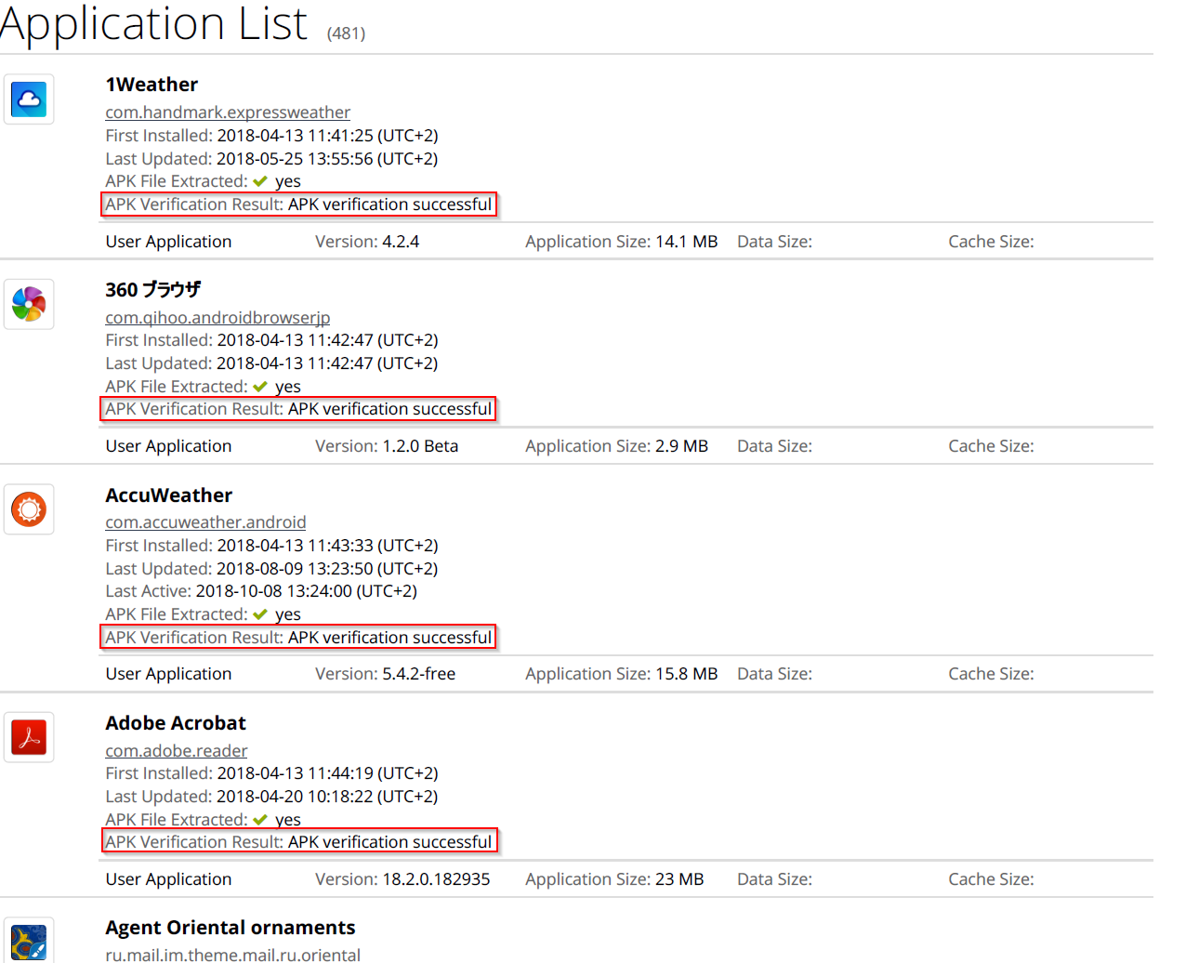Screen dimensions: 1199x963
Task: Select the Adobe Acrobat app title
Action: (176, 723)
